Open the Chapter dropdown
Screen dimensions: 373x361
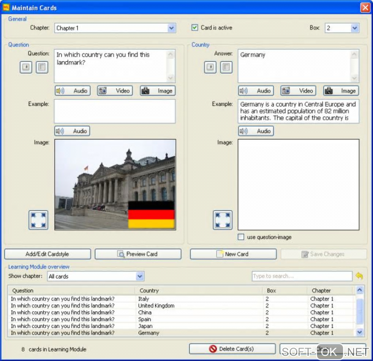coord(172,28)
